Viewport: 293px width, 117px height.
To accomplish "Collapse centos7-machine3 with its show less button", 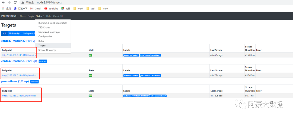I will point(43,61).
